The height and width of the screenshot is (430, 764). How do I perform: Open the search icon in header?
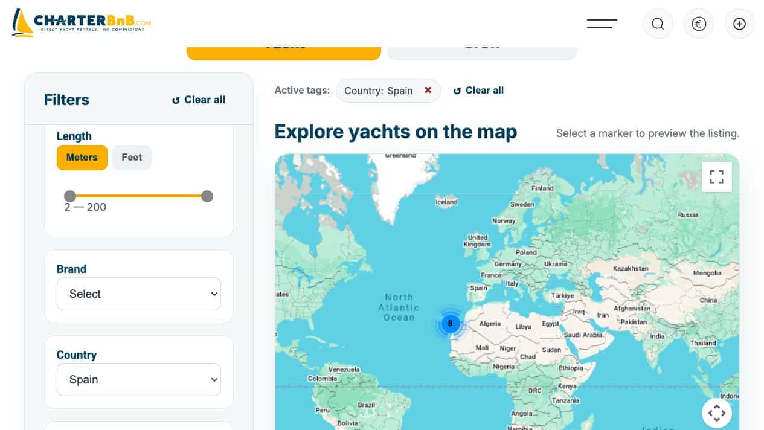click(658, 24)
